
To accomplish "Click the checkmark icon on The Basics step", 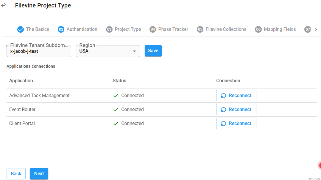I will click(21, 29).
